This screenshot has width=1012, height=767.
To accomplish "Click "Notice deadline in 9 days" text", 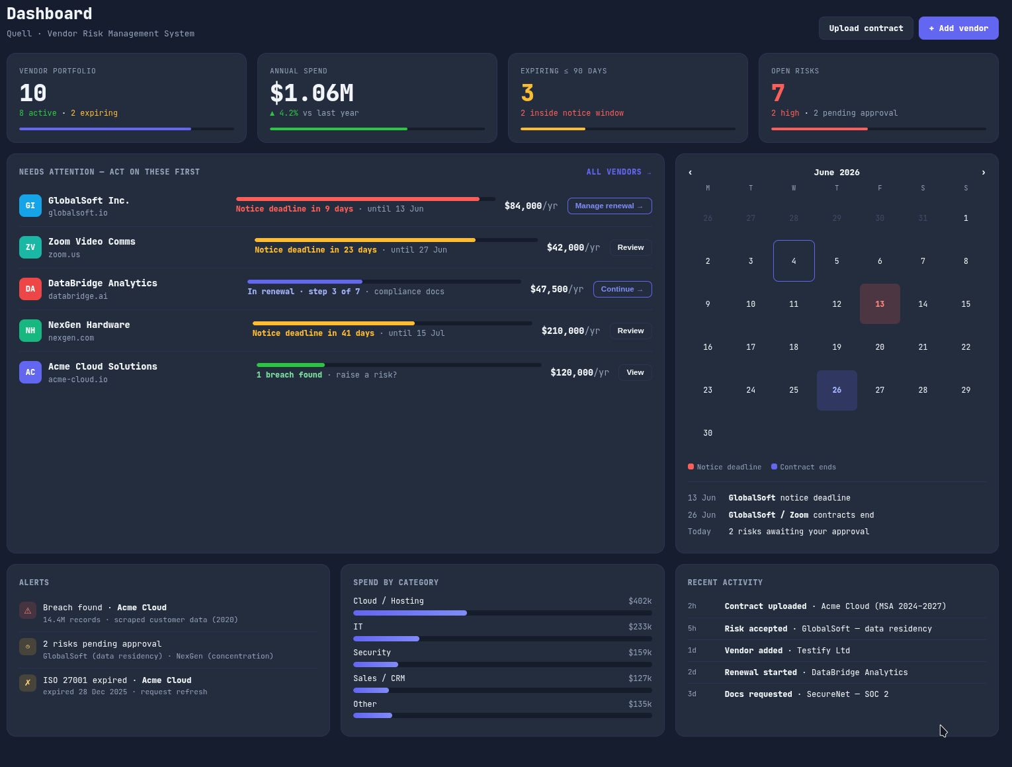I will [x=294, y=209].
